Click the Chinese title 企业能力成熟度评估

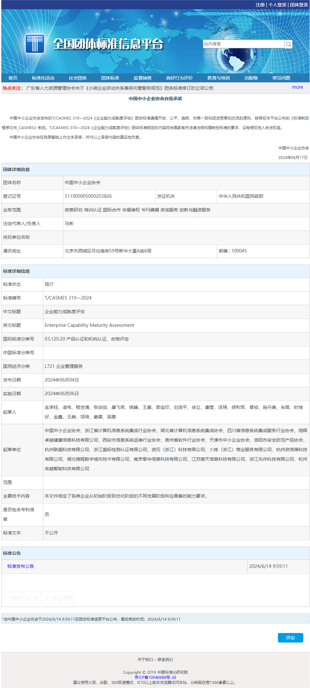click(65, 312)
